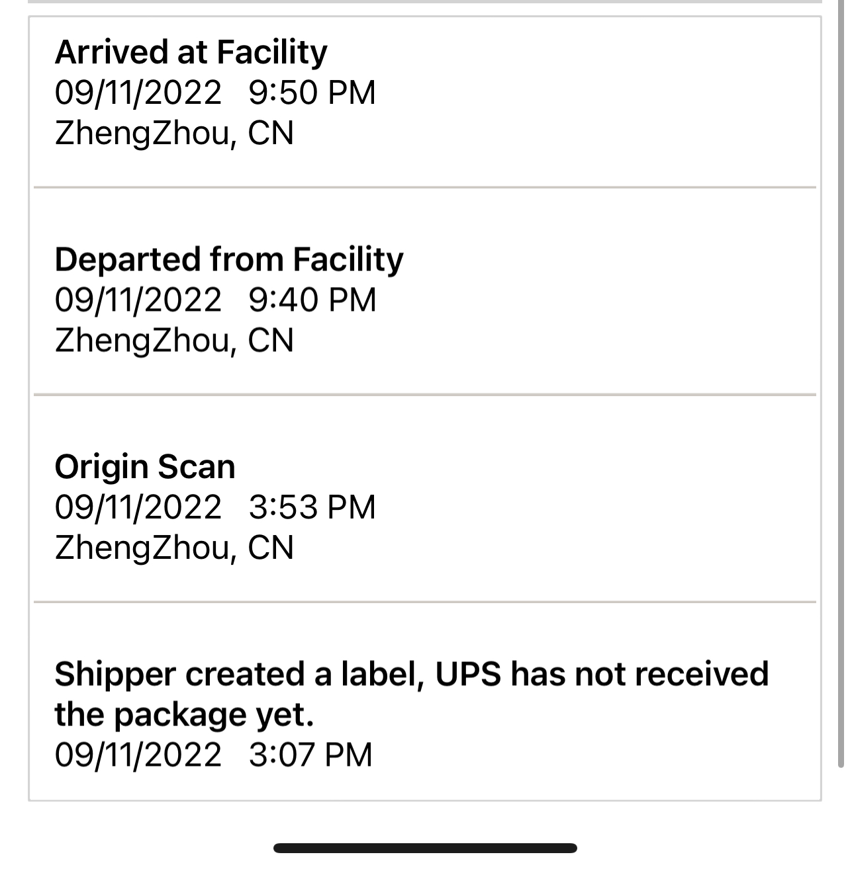Select the 9:50 PM arrival time
The height and width of the screenshot is (869, 850).
click(x=312, y=93)
